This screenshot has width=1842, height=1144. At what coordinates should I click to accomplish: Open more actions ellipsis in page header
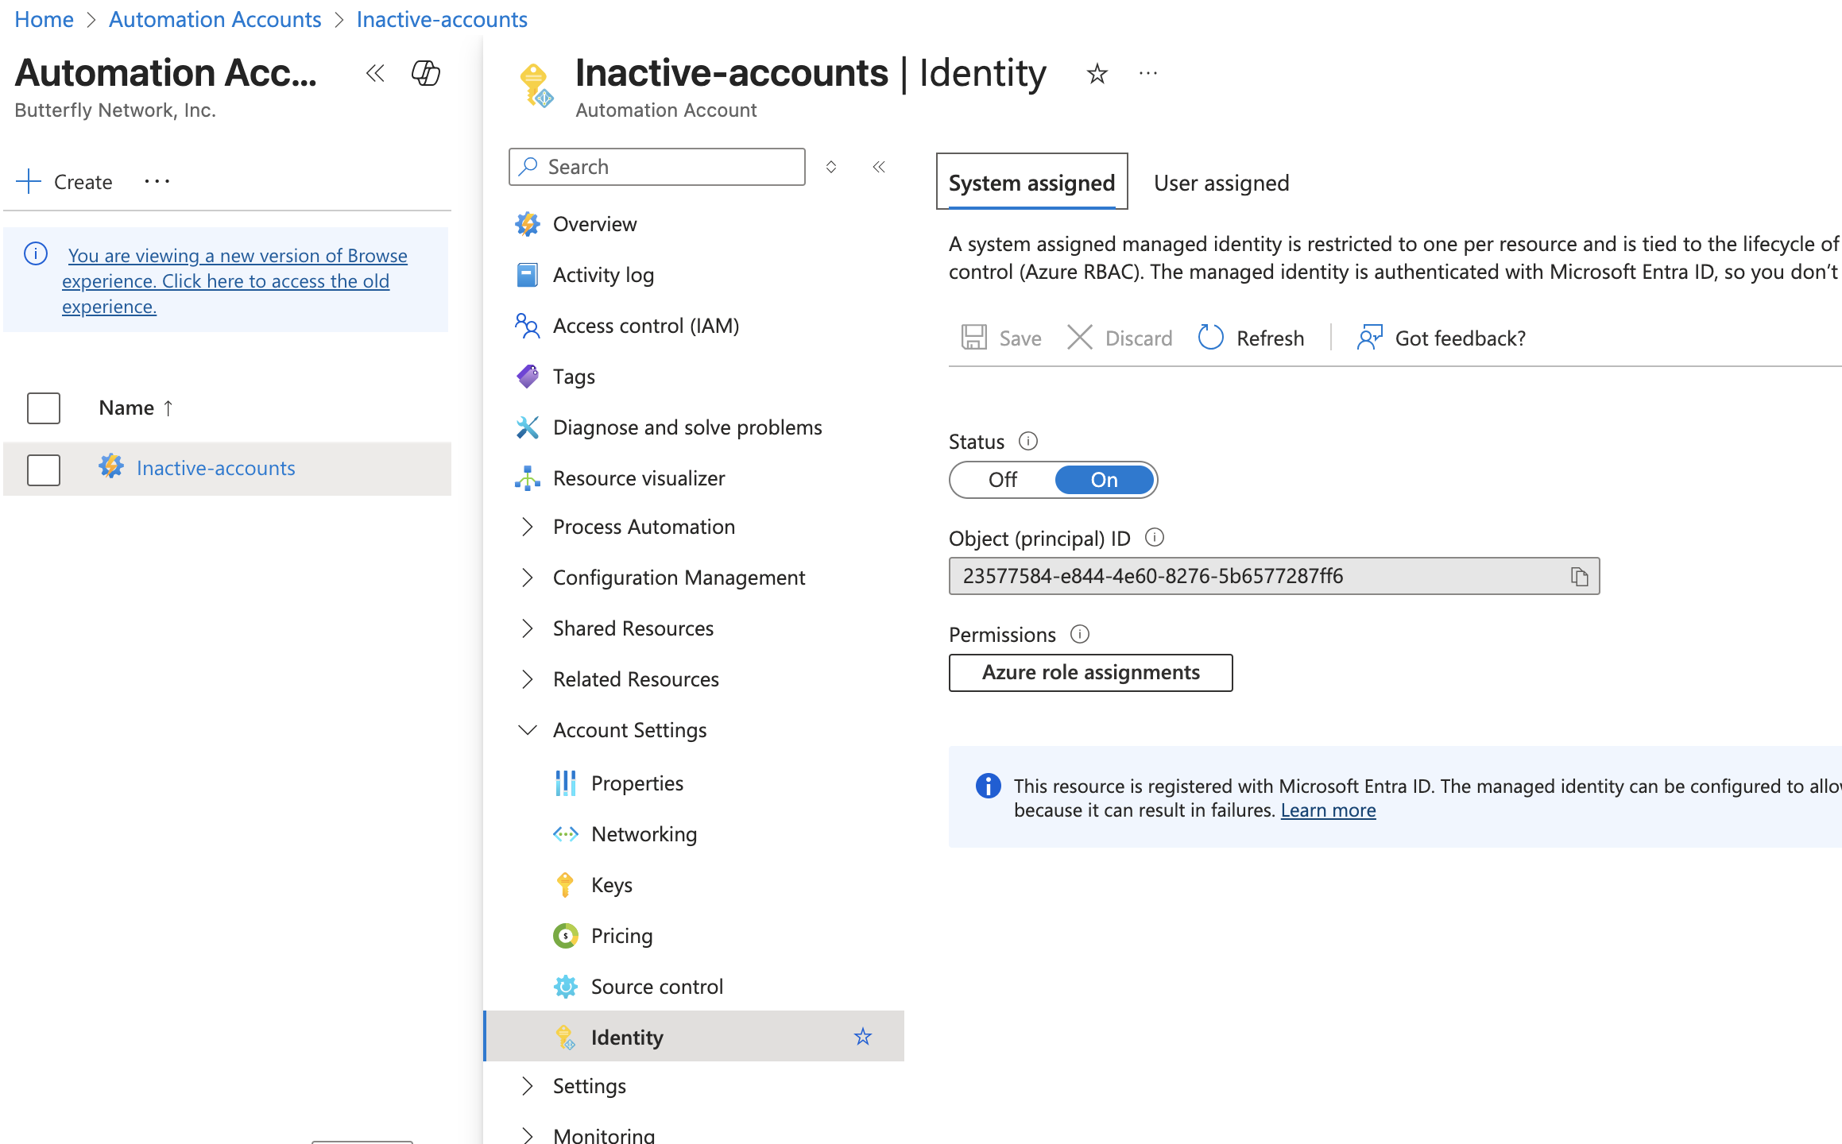coord(1148,74)
